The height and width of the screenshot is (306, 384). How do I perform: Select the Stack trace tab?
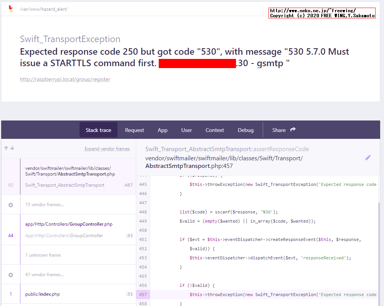[98, 130]
